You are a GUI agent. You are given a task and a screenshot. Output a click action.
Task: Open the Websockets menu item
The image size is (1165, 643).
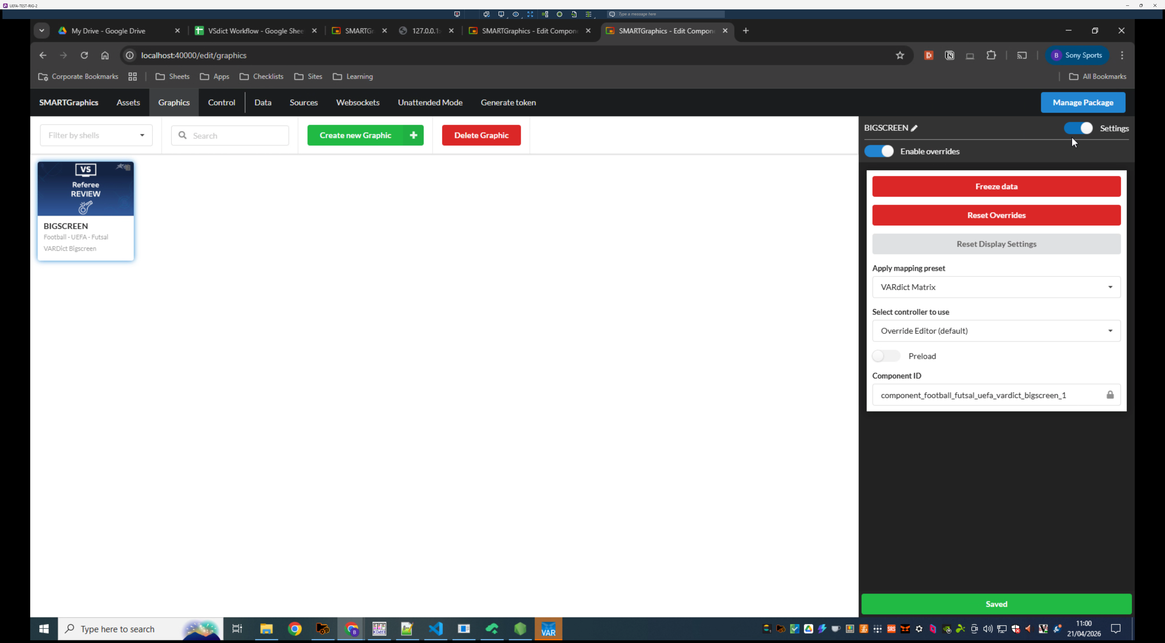click(357, 103)
